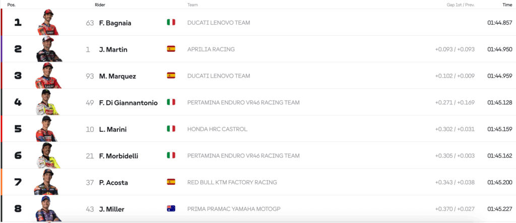Open J. Miller's rider photo

coord(48,209)
